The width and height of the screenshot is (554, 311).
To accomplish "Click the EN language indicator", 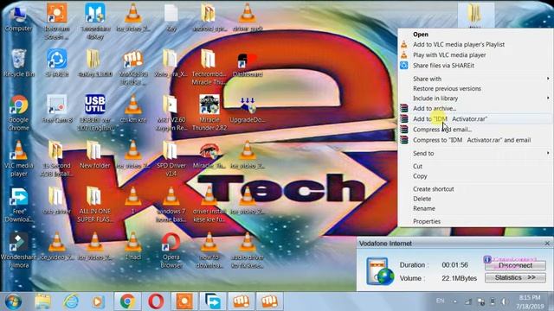I will (x=440, y=301).
